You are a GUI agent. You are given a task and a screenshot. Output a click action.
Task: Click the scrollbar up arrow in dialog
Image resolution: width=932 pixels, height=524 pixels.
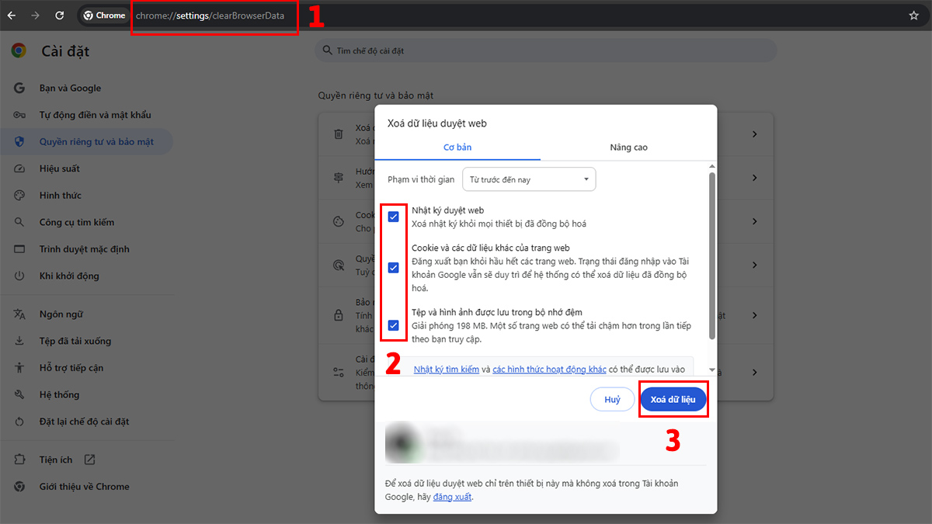coord(711,166)
